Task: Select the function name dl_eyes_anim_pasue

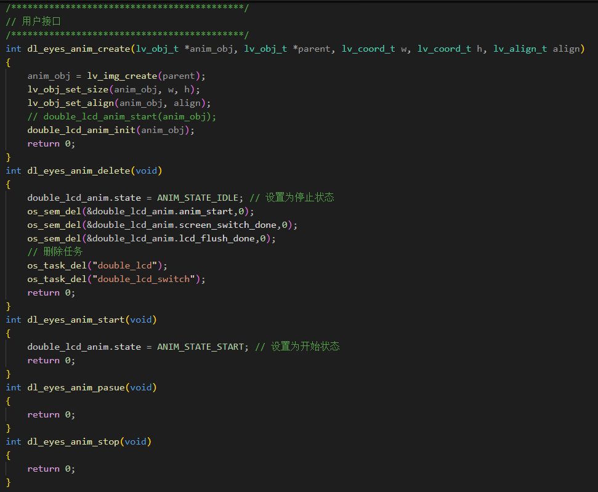Action: (x=76, y=387)
